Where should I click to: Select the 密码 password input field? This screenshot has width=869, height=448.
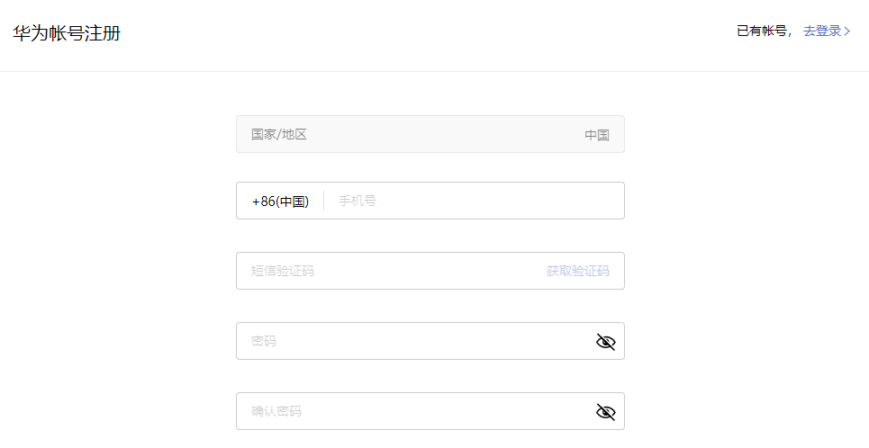(x=405, y=342)
